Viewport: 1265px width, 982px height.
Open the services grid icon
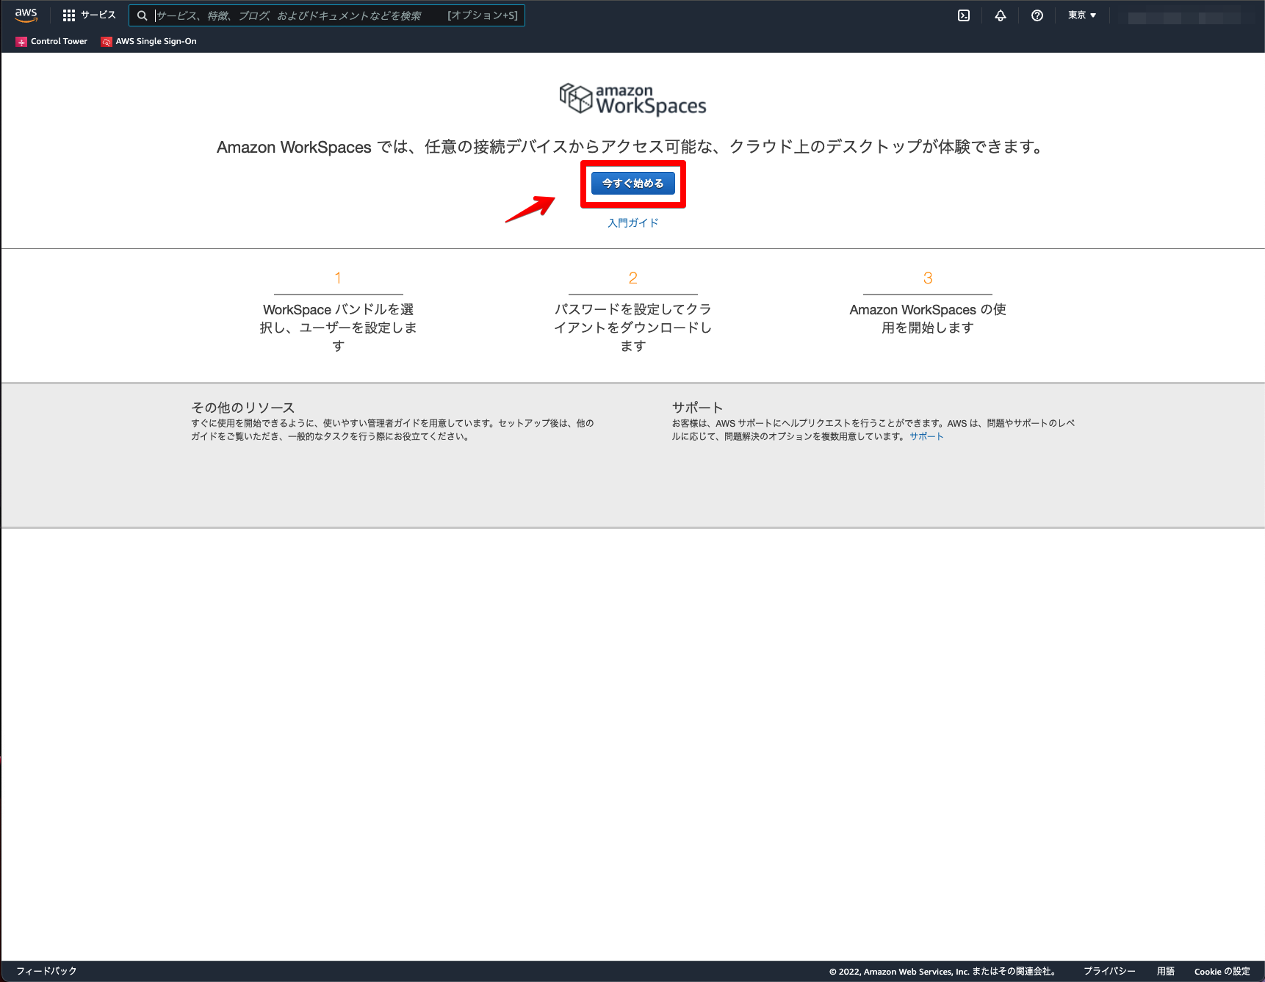[70, 15]
